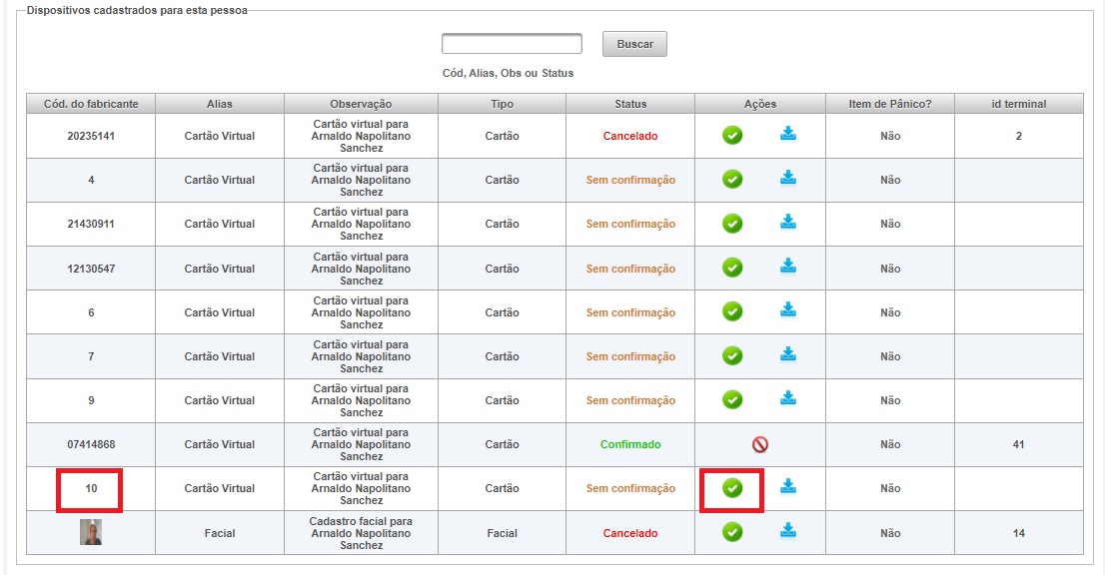Open facial photo thumbnail
This screenshot has height=575, width=1105.
pyautogui.click(x=91, y=532)
